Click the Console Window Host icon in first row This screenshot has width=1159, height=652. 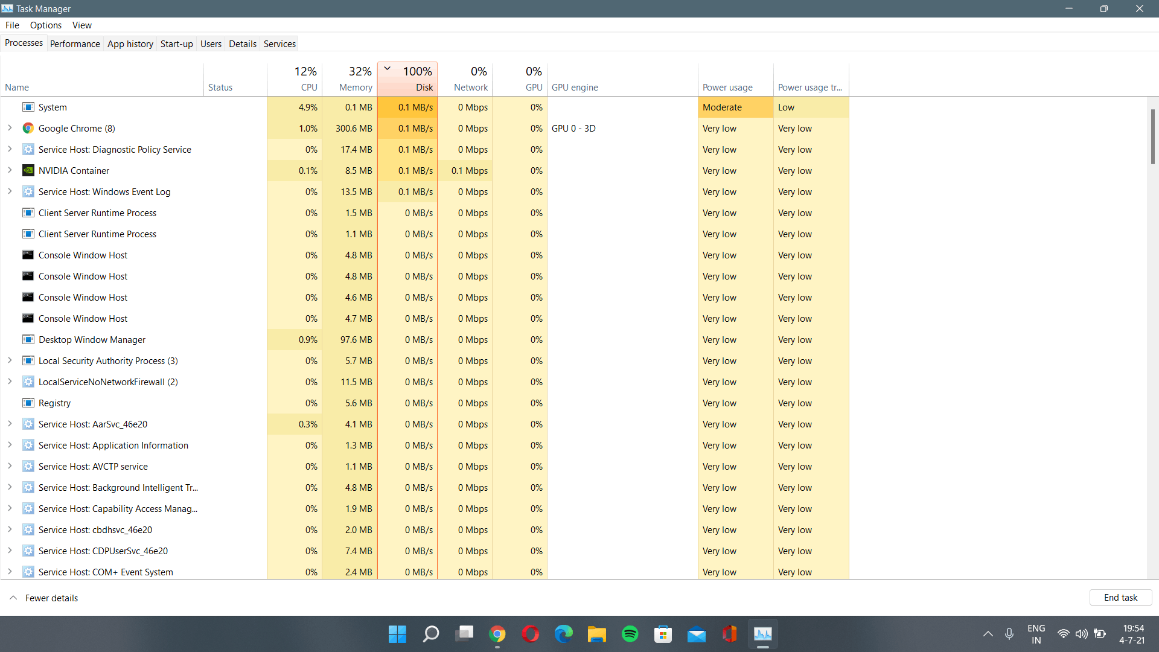point(28,255)
